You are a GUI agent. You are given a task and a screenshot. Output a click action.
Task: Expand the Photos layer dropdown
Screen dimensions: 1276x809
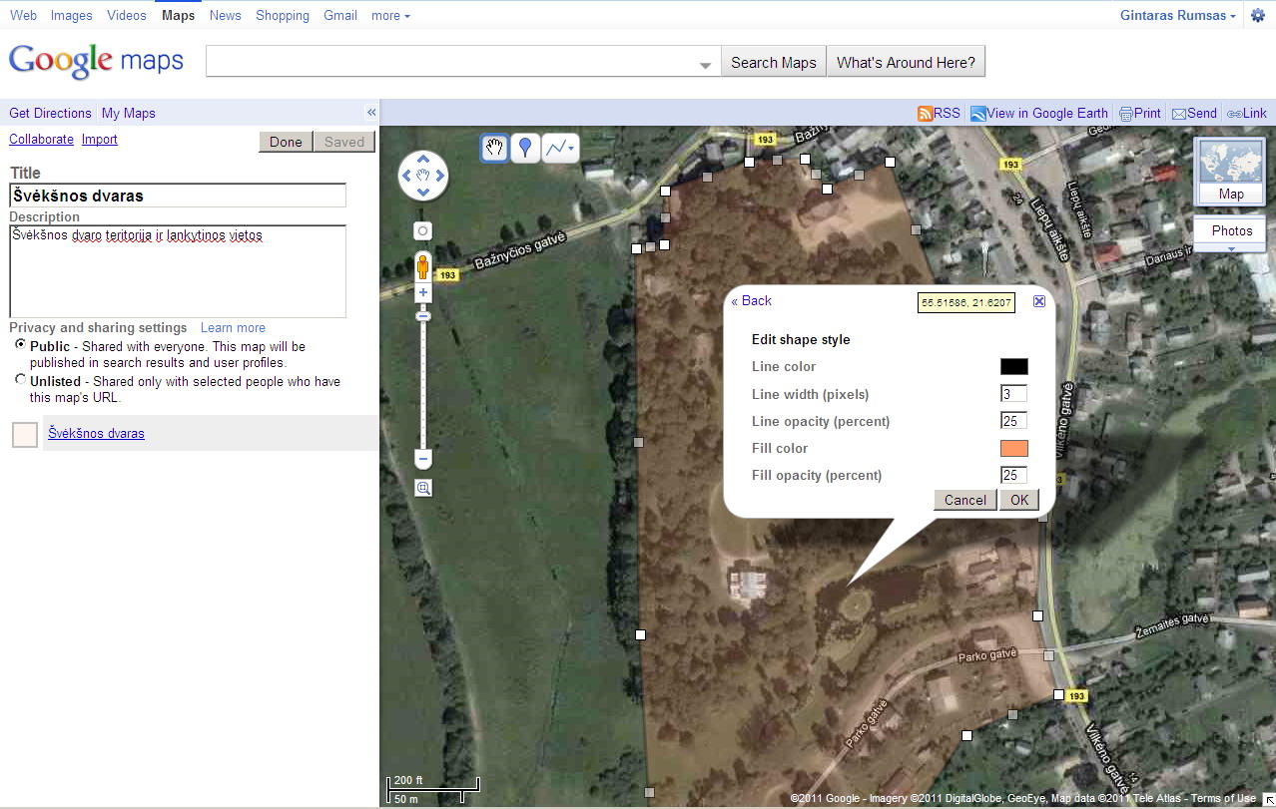coord(1231,248)
